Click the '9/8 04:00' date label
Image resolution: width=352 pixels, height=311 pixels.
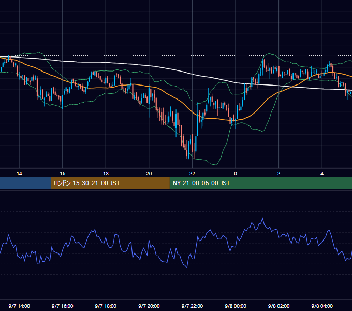tap(322, 306)
